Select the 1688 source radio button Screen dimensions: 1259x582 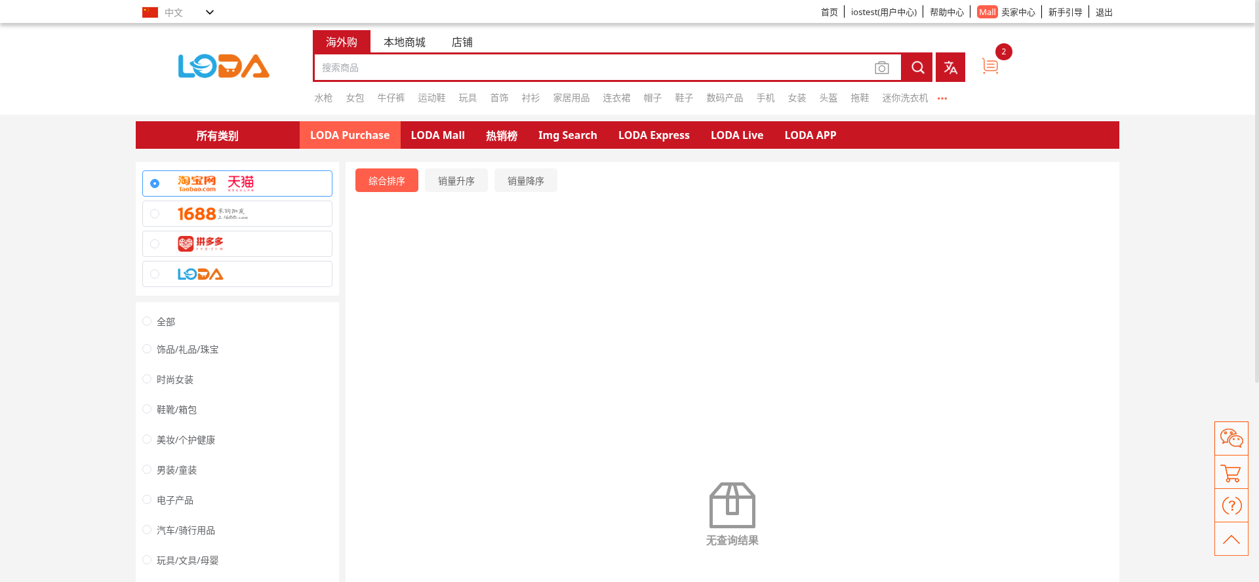tap(155, 214)
